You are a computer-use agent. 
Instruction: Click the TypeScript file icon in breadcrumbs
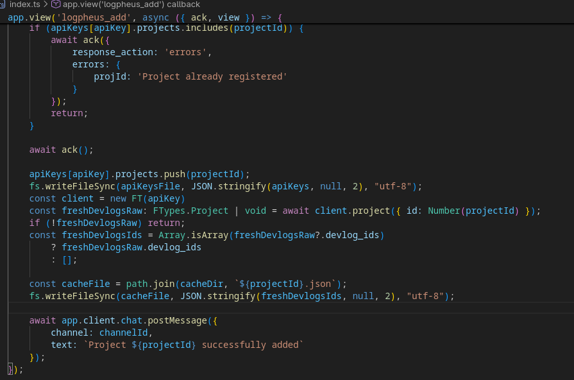tap(3, 4)
